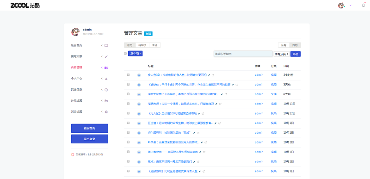
Task: Click the edit pencil for the 食人鱼3D article
Action: pos(209,75)
